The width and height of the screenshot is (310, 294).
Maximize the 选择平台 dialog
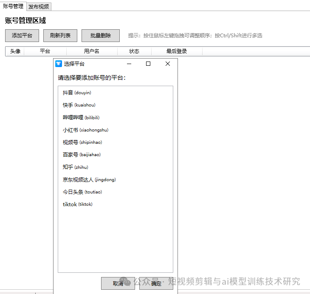[x=148, y=64]
